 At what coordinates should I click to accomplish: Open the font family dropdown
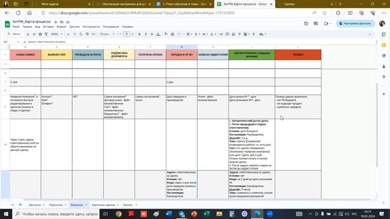coord(107,34)
